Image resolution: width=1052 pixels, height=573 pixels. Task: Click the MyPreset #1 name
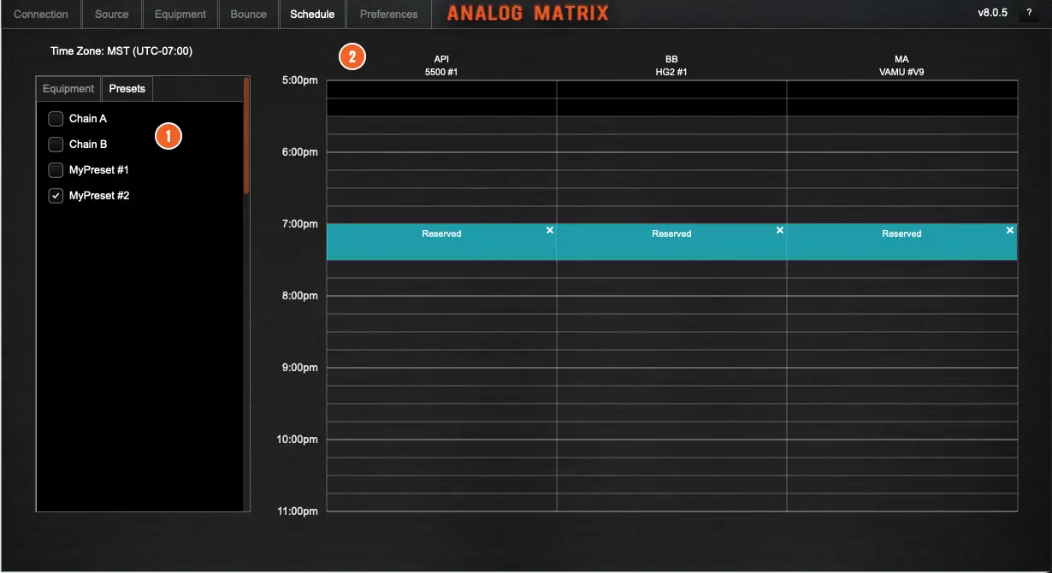coord(99,170)
